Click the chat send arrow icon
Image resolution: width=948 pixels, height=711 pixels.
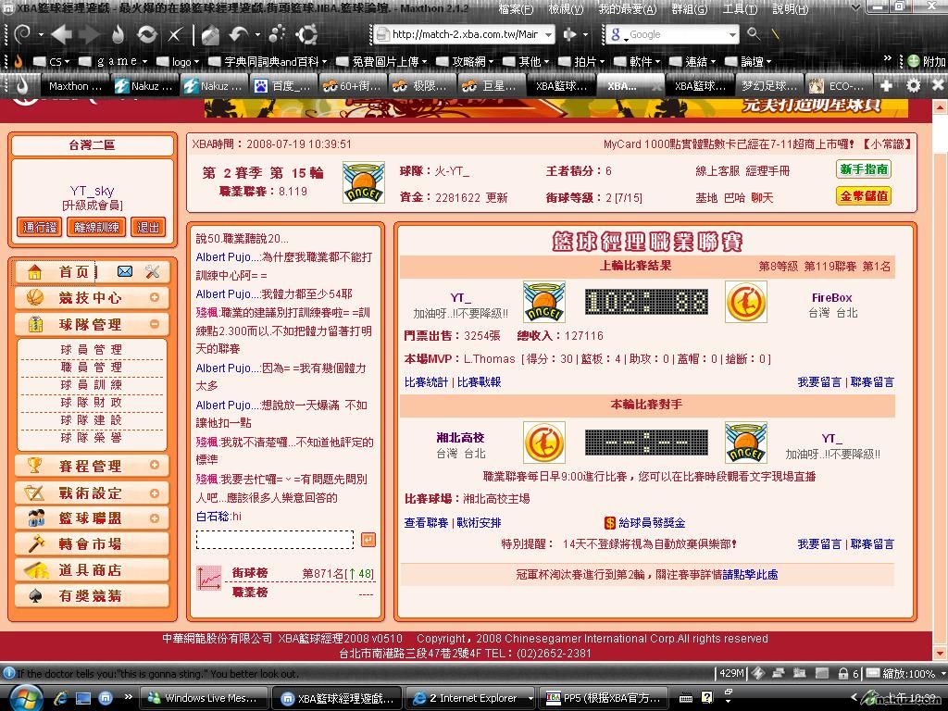point(368,540)
